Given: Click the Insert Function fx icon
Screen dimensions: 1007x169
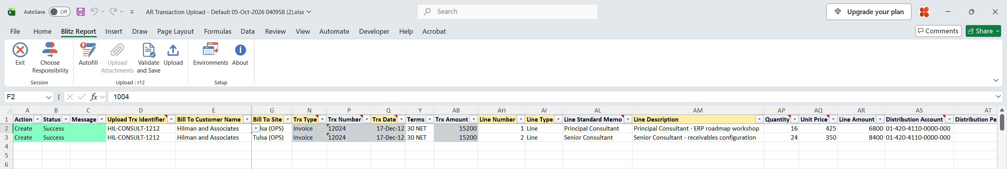Looking at the screenshot, I should pyautogui.click(x=94, y=97).
